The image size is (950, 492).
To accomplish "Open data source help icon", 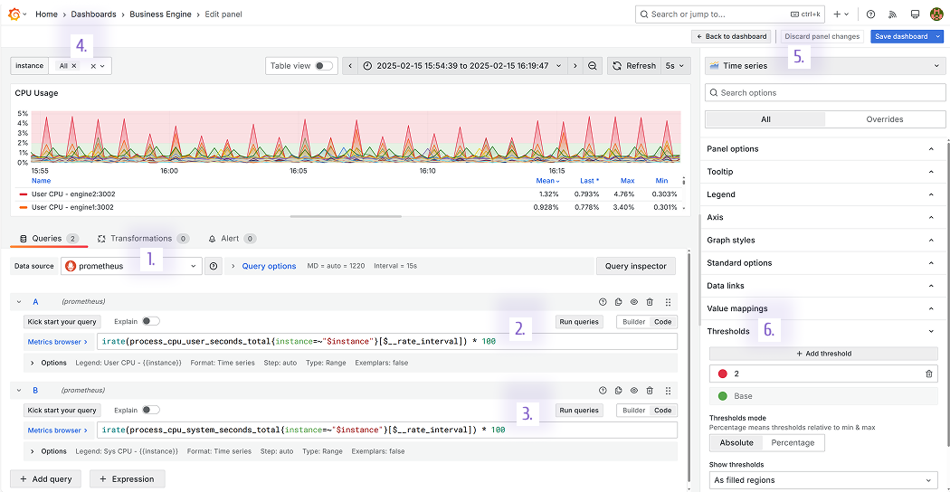I will click(x=214, y=266).
